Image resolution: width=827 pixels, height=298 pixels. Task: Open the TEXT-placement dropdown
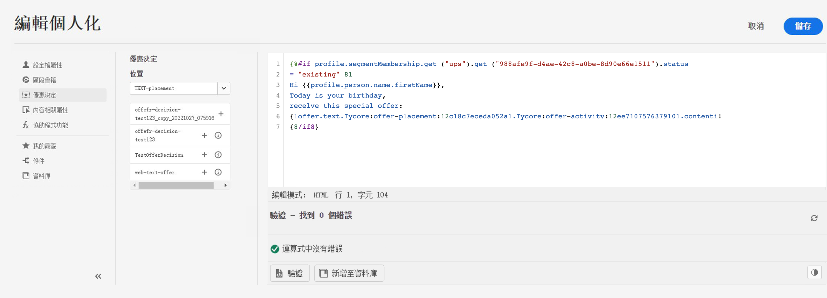pos(223,88)
